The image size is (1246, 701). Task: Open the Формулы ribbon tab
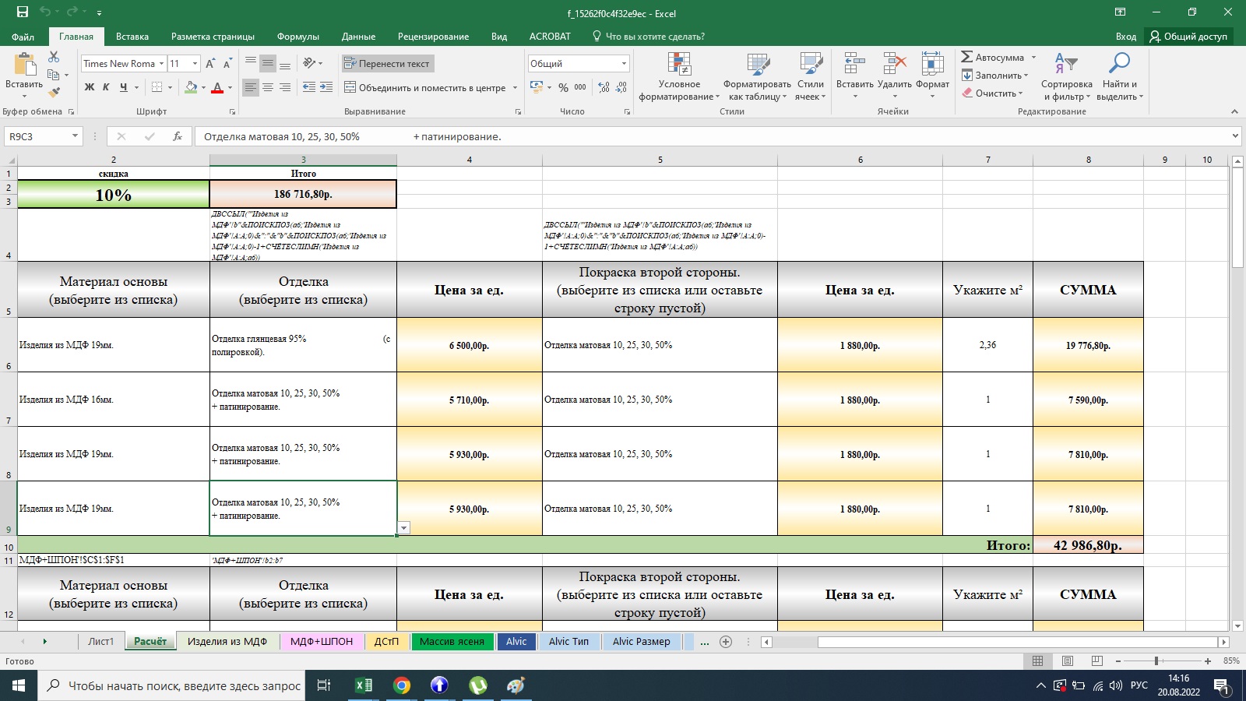[297, 37]
